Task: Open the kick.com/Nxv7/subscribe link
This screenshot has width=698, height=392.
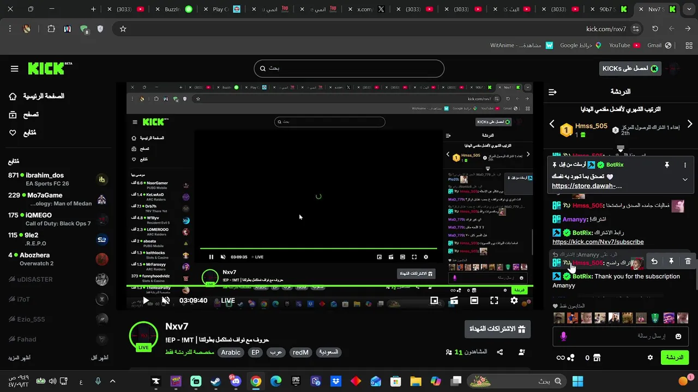Action: click(x=598, y=242)
